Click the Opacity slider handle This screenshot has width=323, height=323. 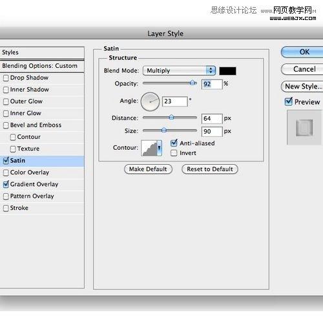coord(193,83)
